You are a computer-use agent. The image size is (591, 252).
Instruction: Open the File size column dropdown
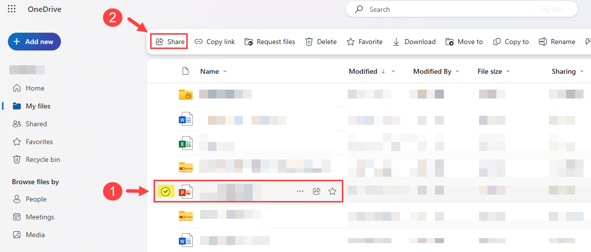(508, 71)
